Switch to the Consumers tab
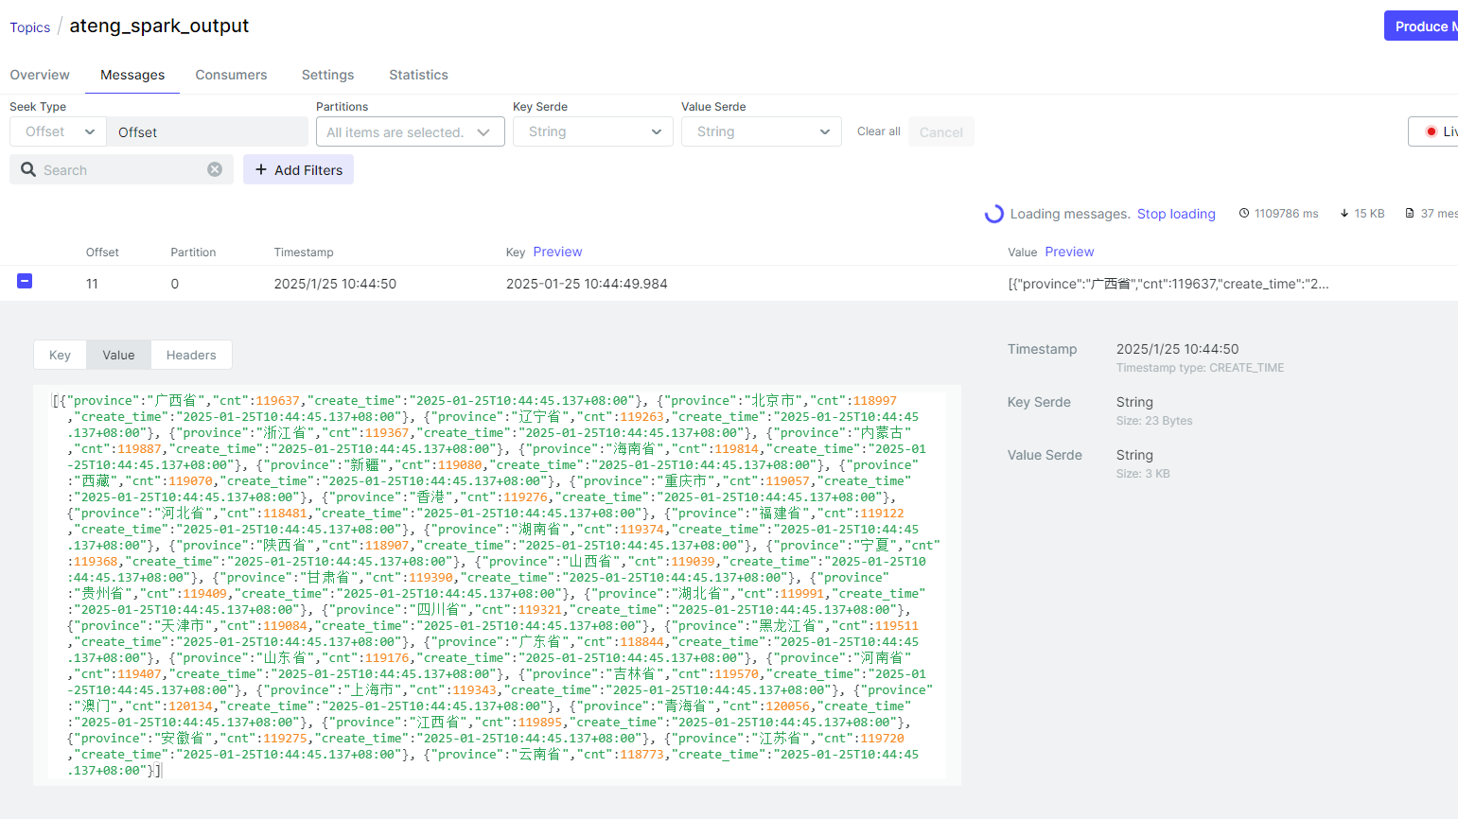1458x819 pixels. coord(231,75)
